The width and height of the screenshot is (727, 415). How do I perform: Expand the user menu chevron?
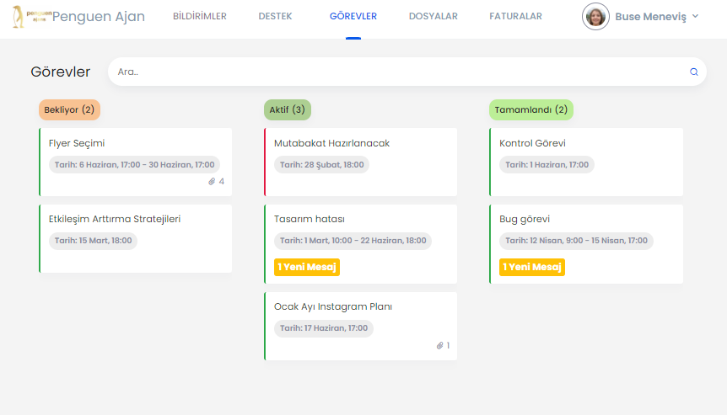pos(695,16)
